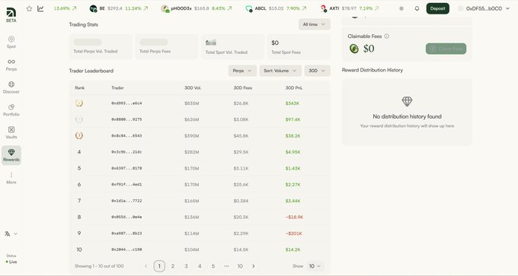Click the ABCL ticker token icon

coord(249,8)
